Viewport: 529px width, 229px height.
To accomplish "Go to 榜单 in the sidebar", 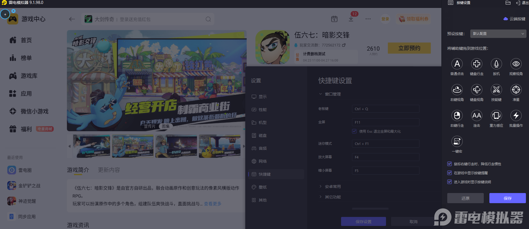I will click(21, 58).
